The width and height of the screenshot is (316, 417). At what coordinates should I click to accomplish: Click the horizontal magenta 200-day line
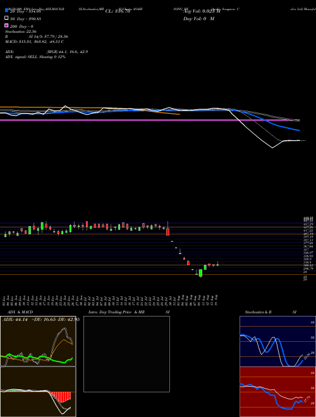click(x=150, y=120)
